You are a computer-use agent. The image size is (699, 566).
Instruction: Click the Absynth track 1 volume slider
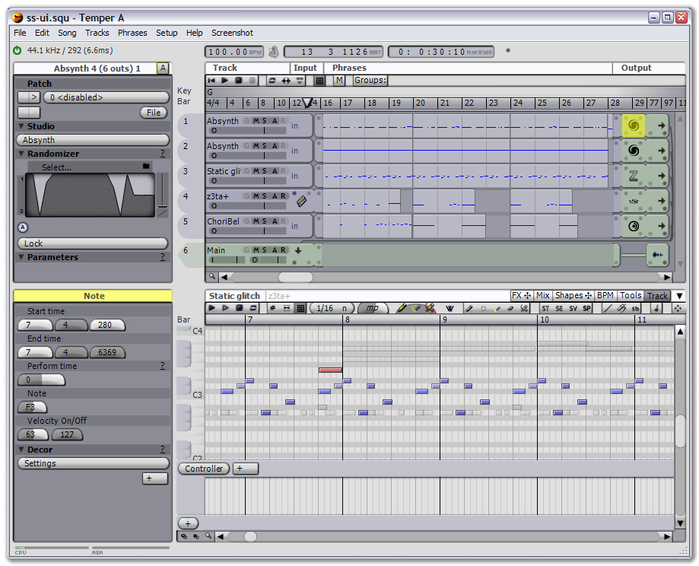coord(247,131)
